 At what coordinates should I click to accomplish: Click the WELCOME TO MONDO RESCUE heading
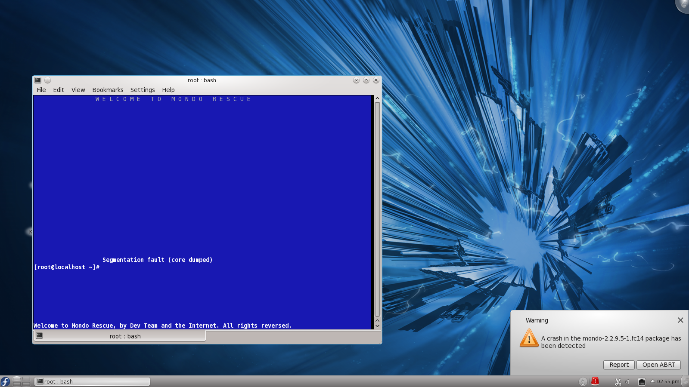[173, 99]
